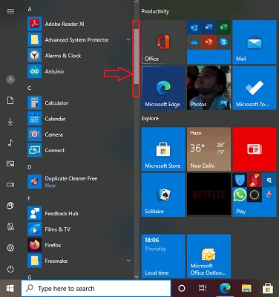Image resolution: width=279 pixels, height=297 pixels.
Task: Click the letter D section header
Action: pyautogui.click(x=30, y=167)
